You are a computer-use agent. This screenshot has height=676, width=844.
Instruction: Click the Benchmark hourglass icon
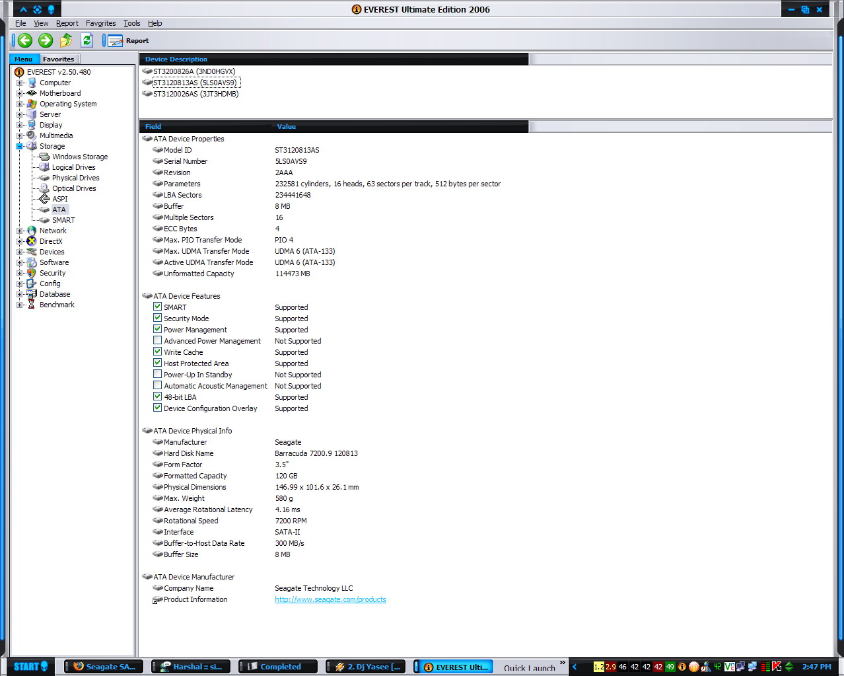click(32, 305)
